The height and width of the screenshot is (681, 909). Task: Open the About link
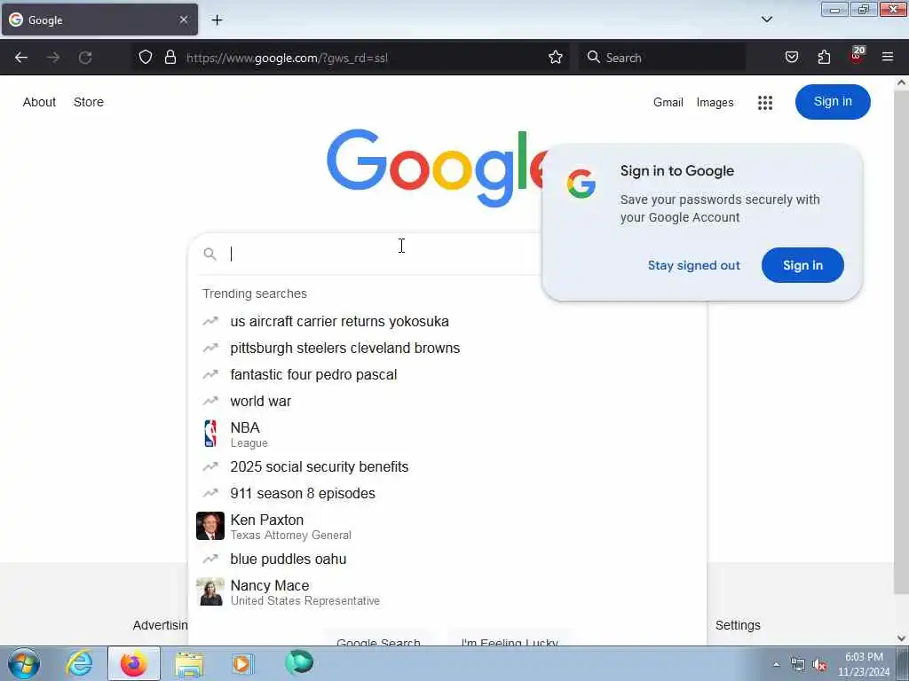[39, 102]
